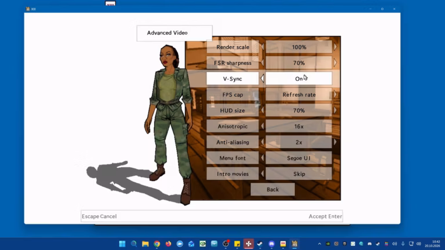
Task: Click the 100% Render scale value
Action: tap(299, 47)
